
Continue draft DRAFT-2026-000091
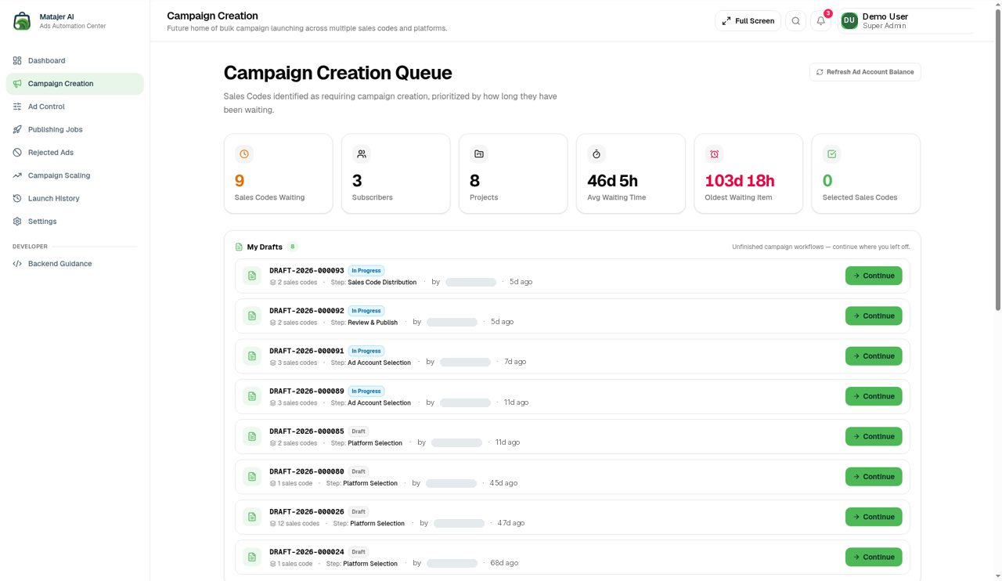pos(874,356)
